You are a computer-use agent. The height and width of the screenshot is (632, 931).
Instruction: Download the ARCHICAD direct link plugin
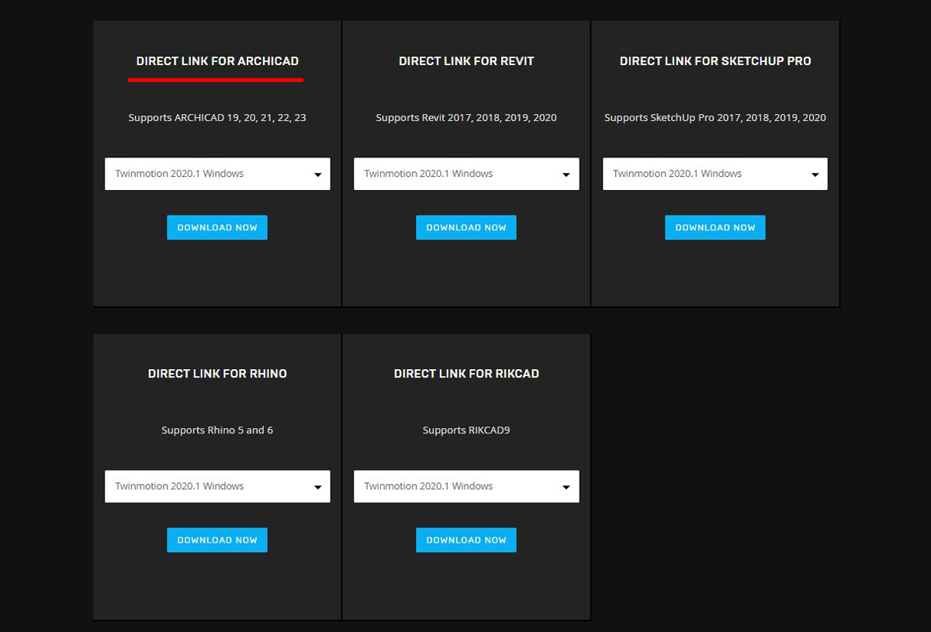click(x=217, y=227)
